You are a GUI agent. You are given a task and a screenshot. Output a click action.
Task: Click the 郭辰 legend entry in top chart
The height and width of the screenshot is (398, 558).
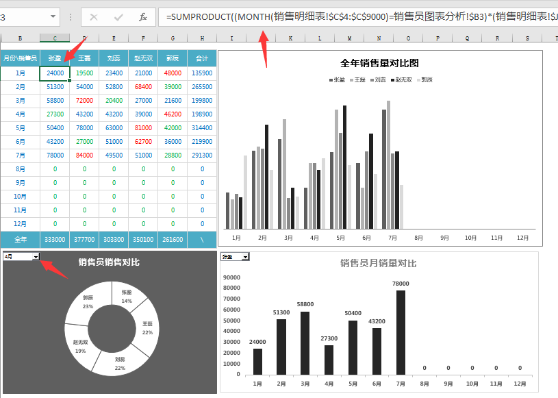[424, 80]
